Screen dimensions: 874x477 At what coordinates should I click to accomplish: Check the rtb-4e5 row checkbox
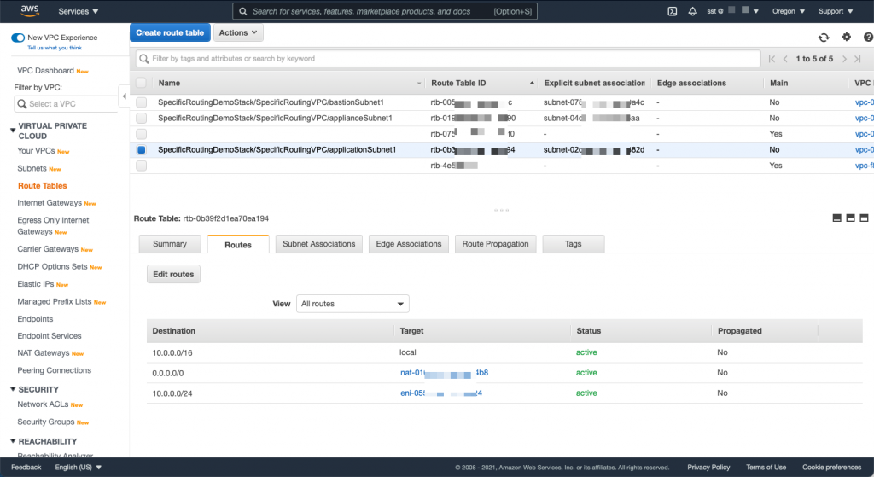[141, 166]
